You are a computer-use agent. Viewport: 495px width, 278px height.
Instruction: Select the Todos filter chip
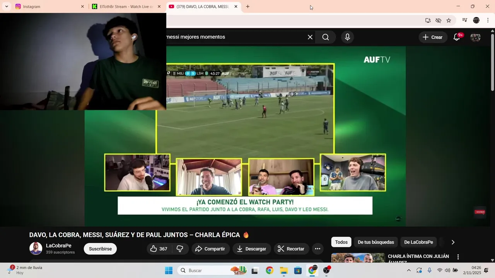[x=341, y=242]
